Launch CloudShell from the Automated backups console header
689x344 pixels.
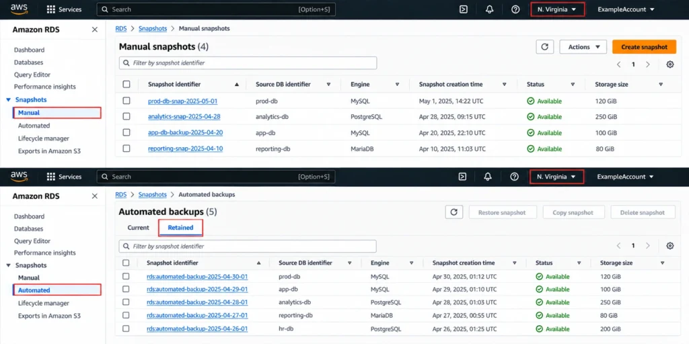462,177
